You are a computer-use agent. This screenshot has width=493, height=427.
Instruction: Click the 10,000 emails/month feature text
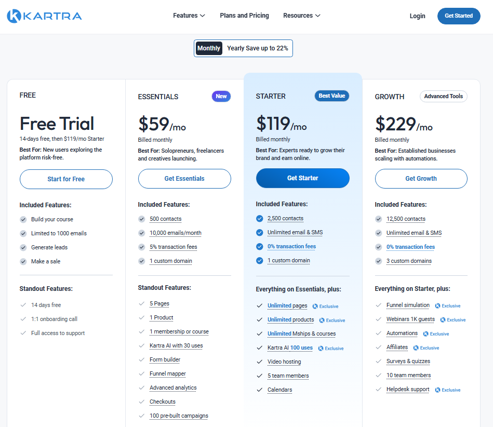tap(176, 233)
